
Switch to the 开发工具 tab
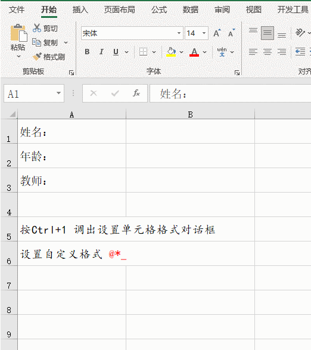(293, 10)
